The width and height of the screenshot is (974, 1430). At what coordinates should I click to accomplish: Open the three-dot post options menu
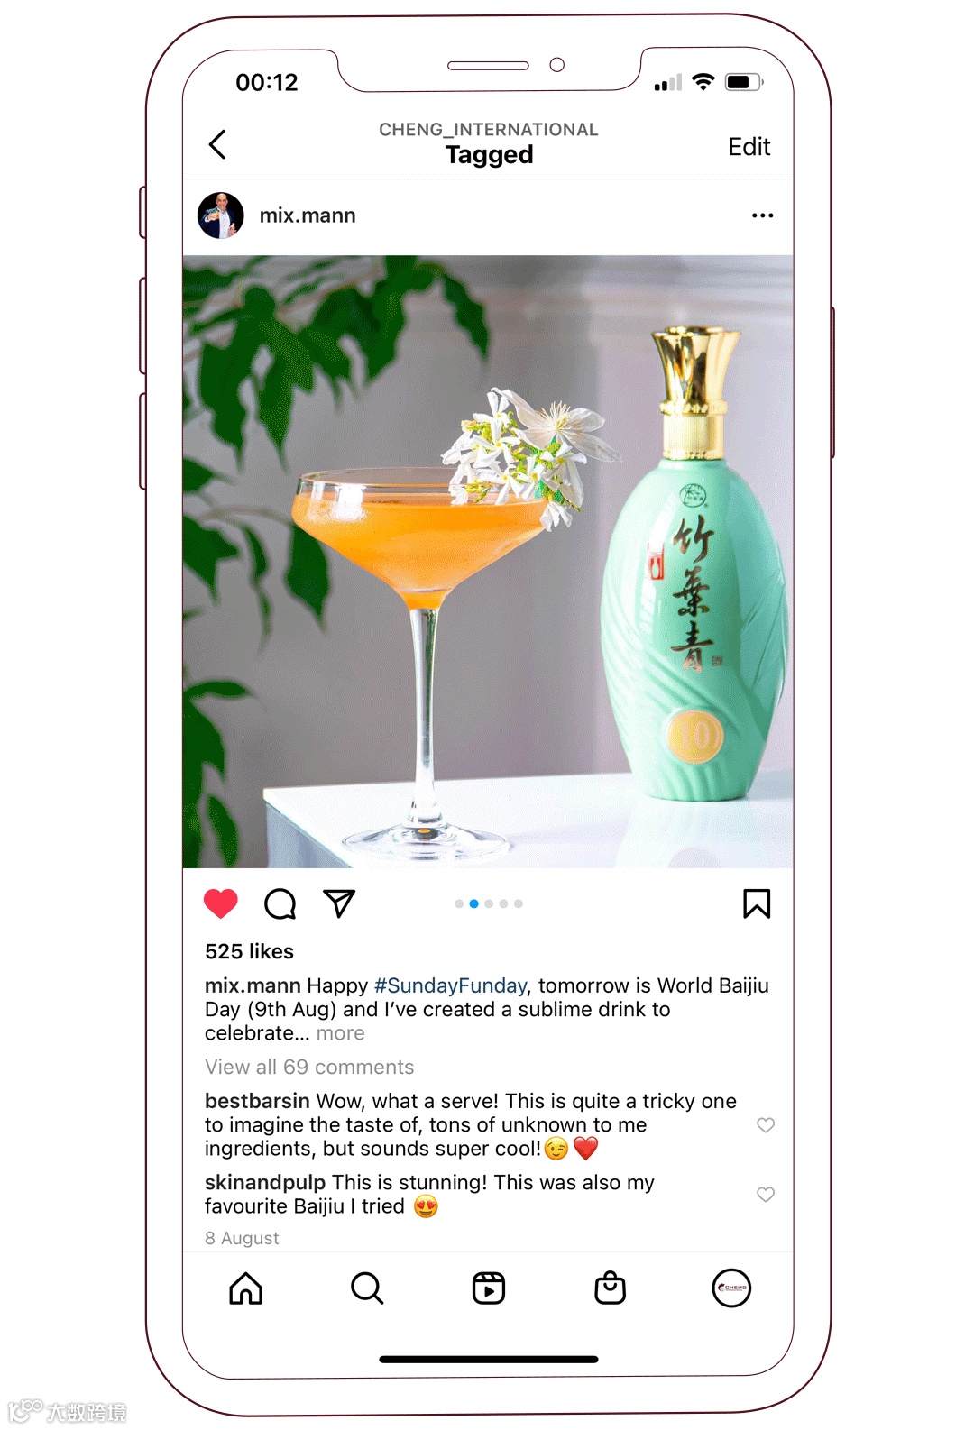pos(762,215)
